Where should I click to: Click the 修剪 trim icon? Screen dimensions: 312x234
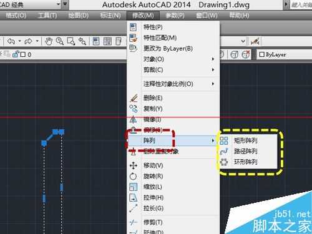click(134, 222)
